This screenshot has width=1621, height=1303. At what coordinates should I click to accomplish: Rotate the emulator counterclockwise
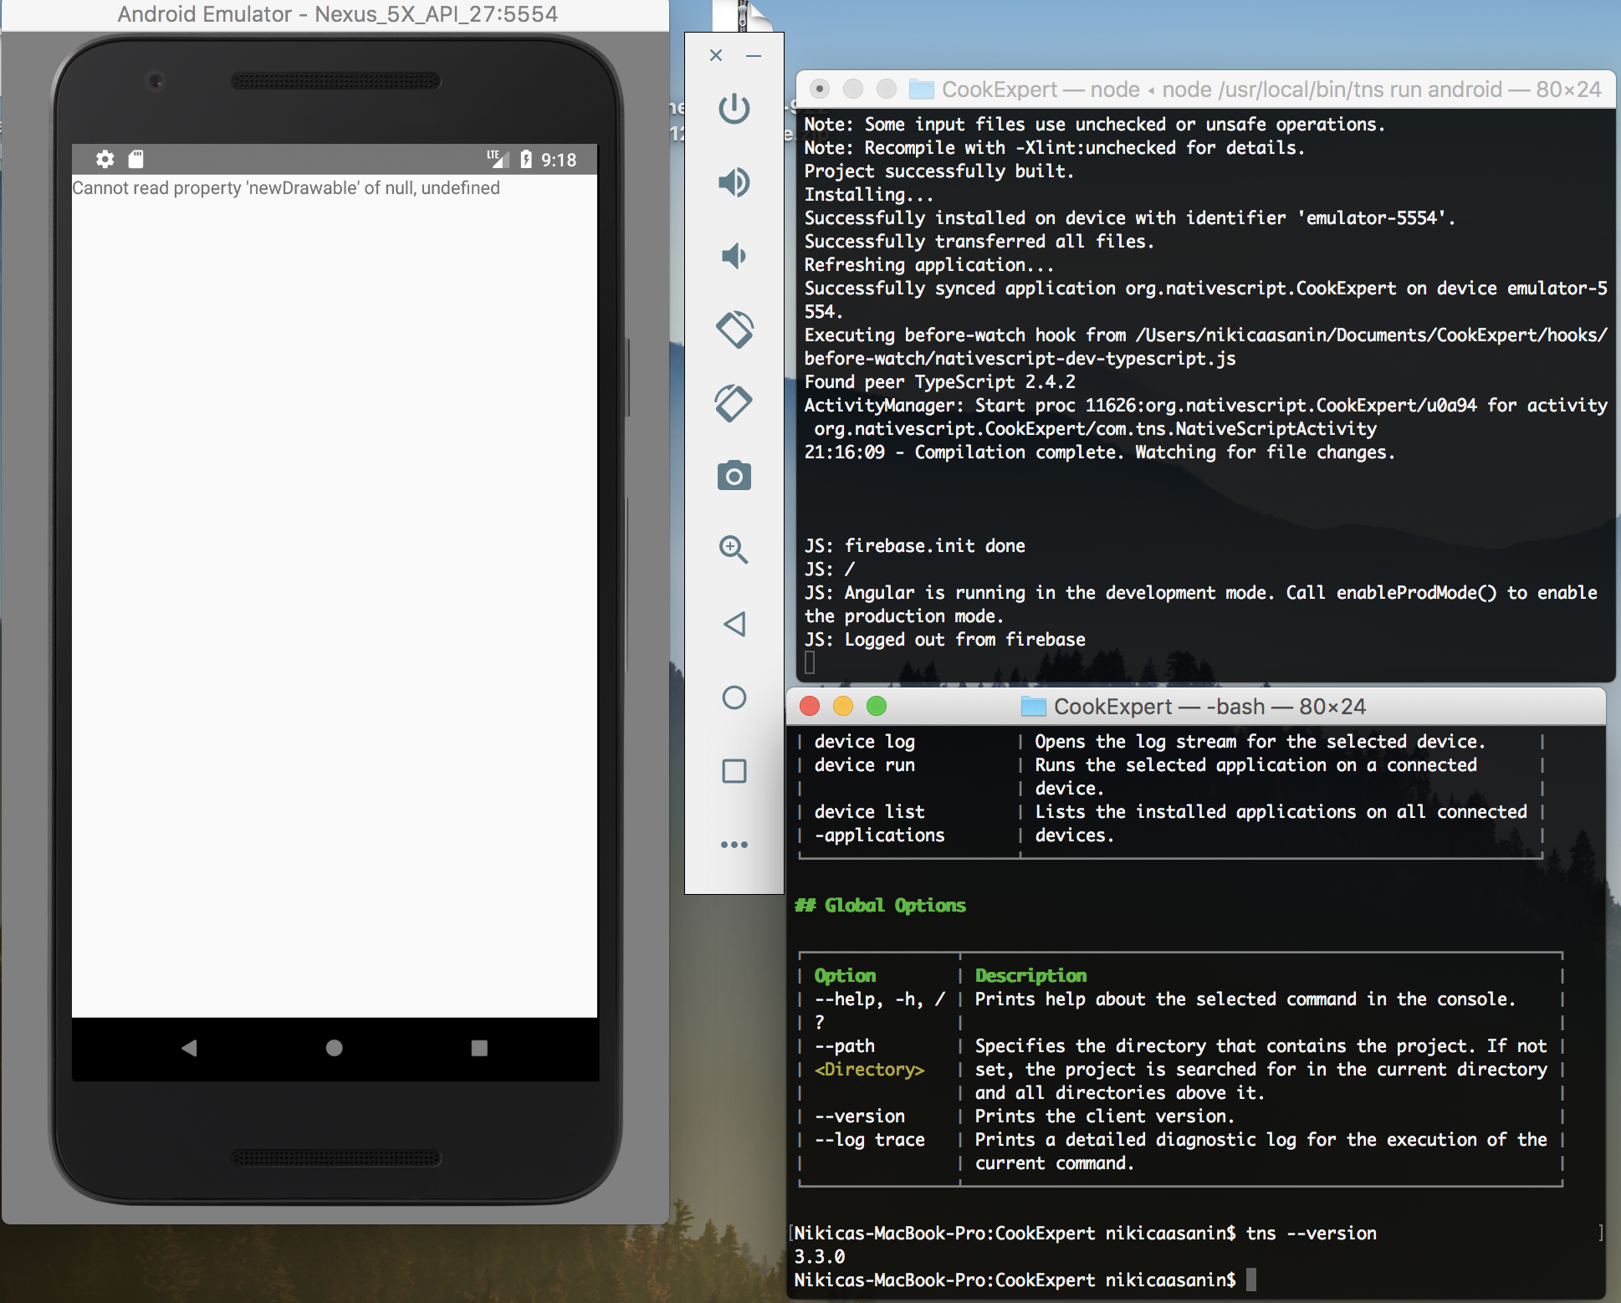pyautogui.click(x=734, y=329)
